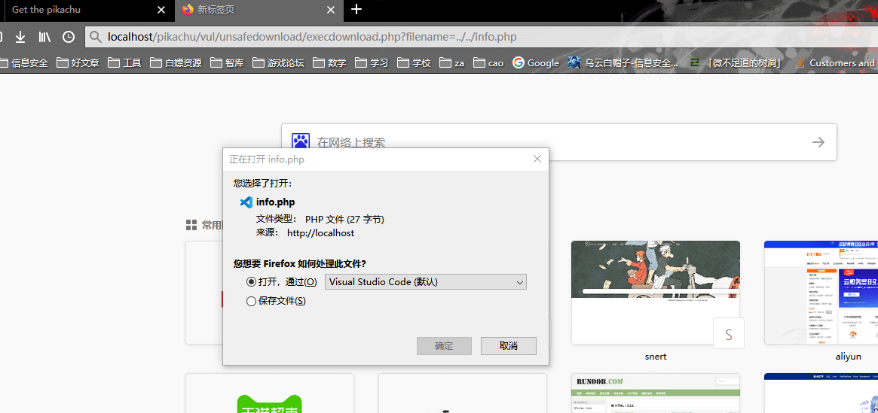The height and width of the screenshot is (413, 878).
Task: Open the 游戏论坛 bookmark folder
Action: click(x=278, y=62)
